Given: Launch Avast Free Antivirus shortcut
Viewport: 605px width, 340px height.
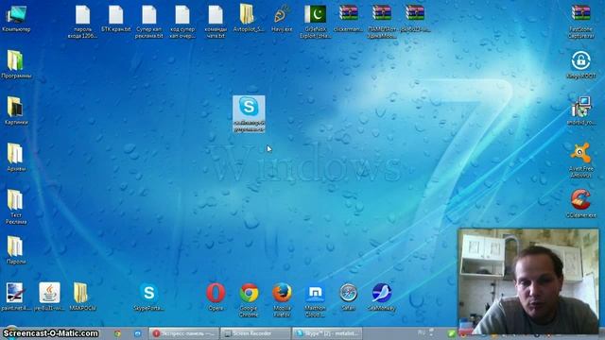Looking at the screenshot, I should (580, 161).
